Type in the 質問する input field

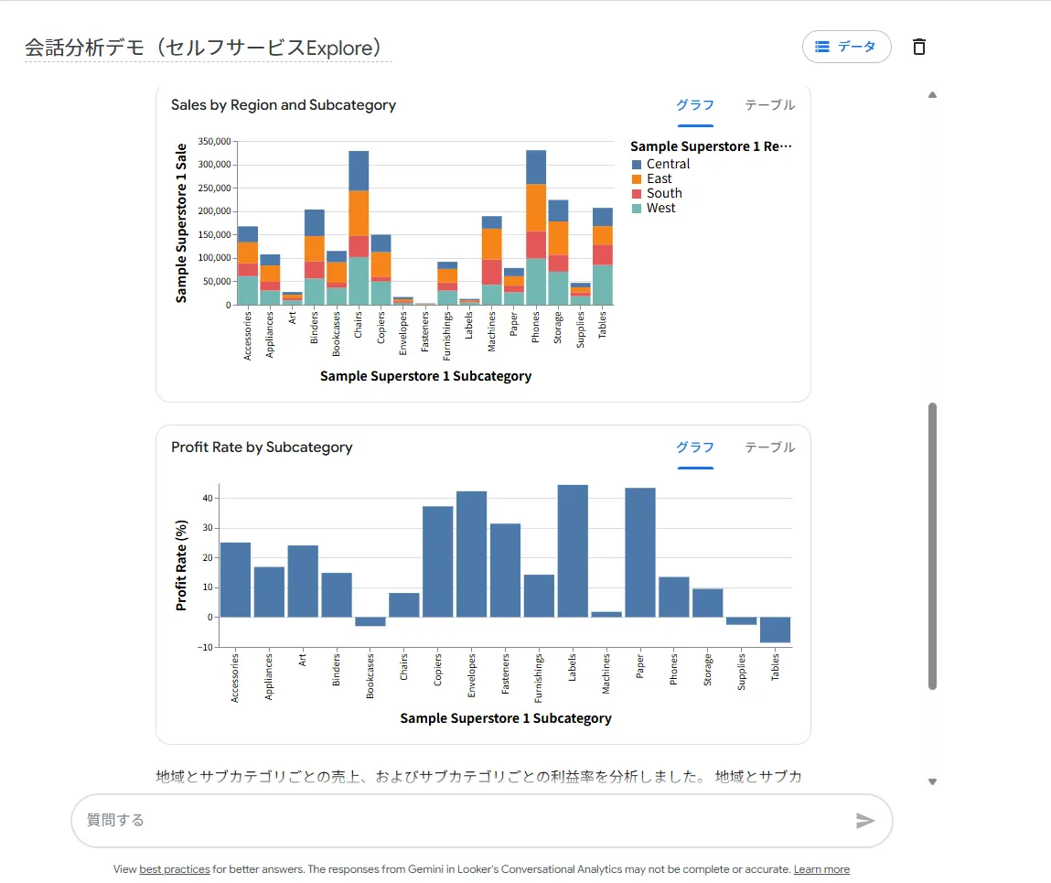[457, 821]
